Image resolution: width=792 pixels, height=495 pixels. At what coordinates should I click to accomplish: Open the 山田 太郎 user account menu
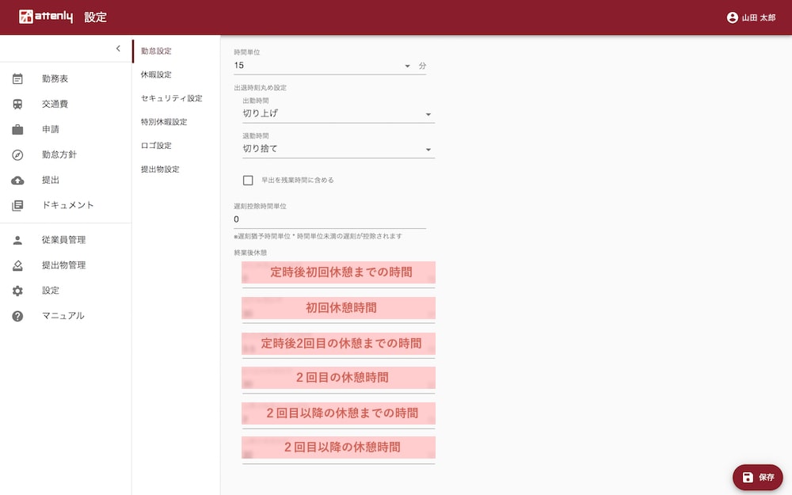(x=751, y=17)
